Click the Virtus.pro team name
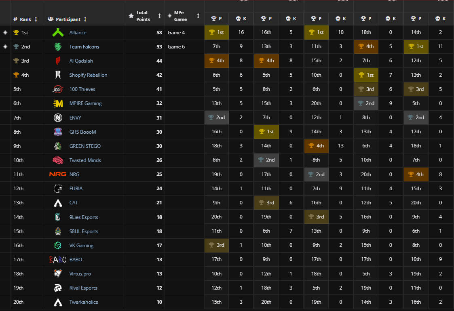This screenshot has width=454, height=311. [x=80, y=274]
